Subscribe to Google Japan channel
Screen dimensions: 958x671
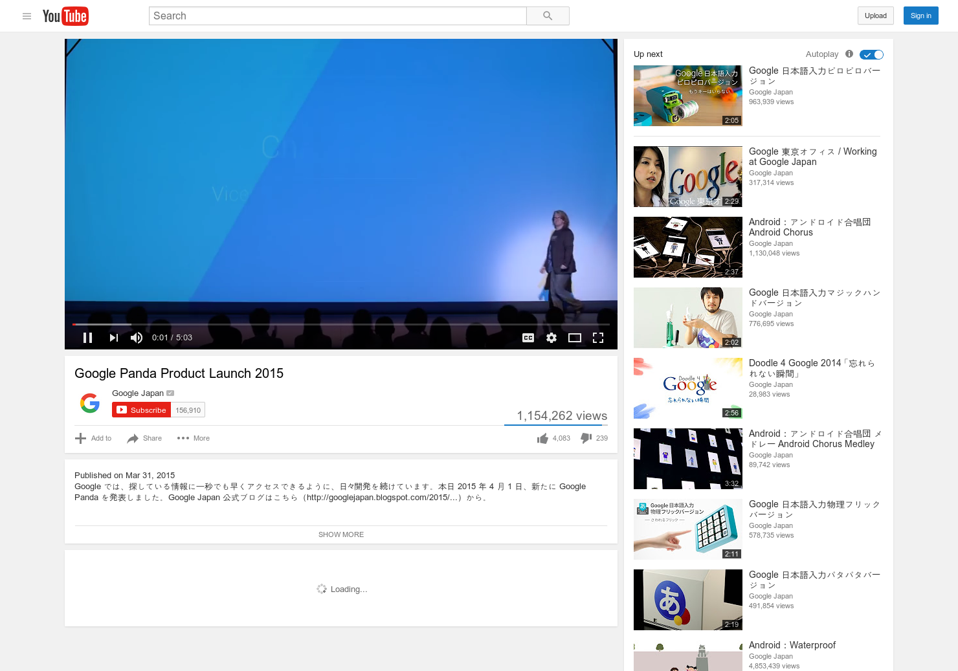pos(141,410)
